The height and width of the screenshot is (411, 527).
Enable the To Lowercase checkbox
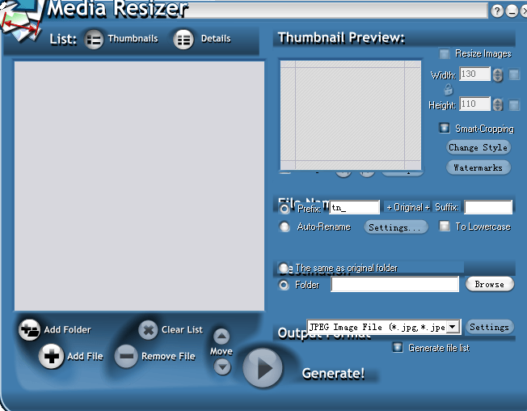click(x=445, y=226)
